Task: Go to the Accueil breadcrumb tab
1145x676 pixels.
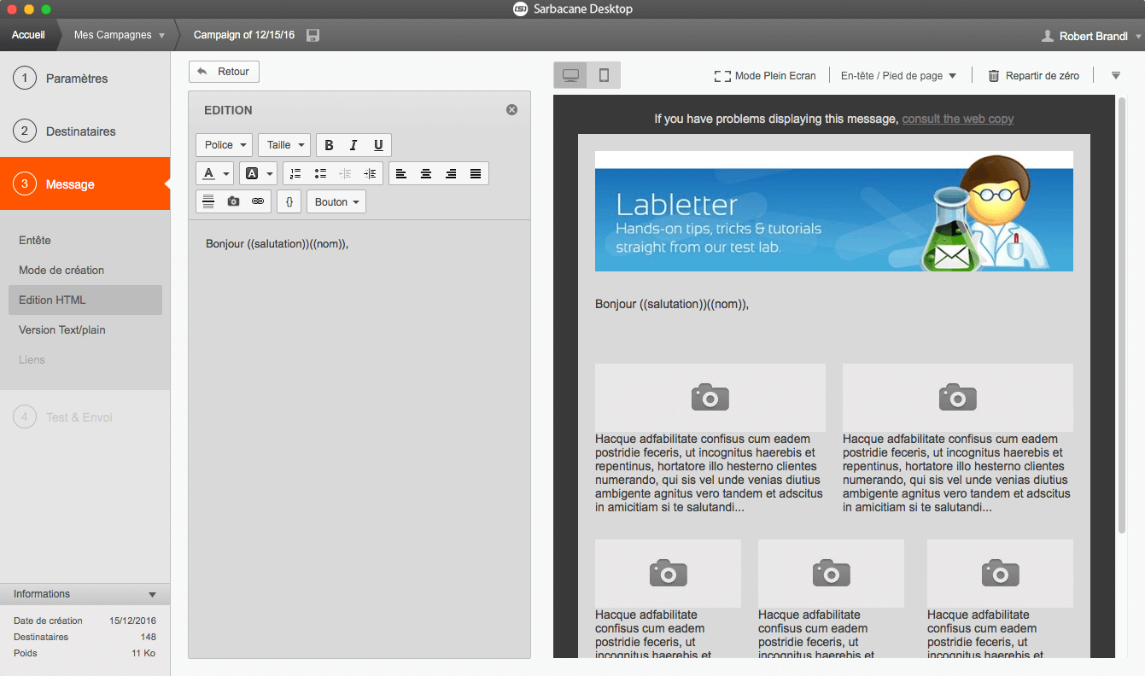Action: pos(28,35)
